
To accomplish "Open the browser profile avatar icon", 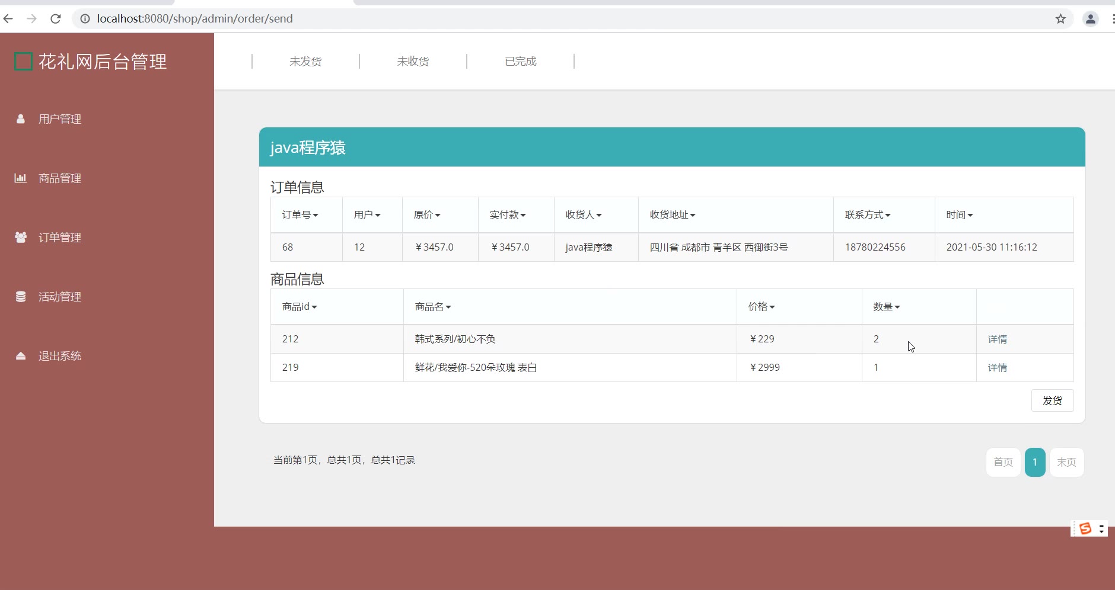I will click(1090, 19).
